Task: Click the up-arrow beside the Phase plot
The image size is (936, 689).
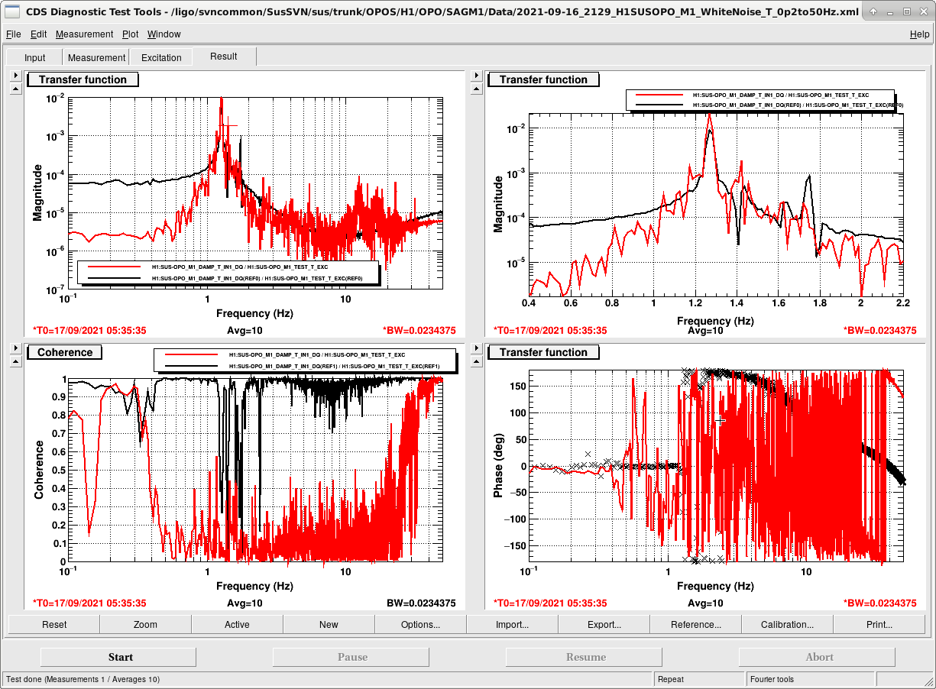Action: click(478, 362)
